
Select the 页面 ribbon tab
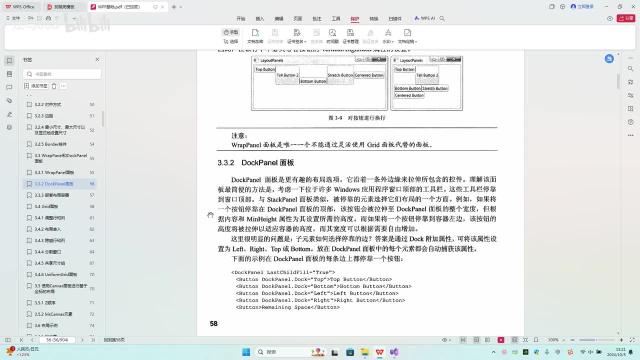click(298, 18)
